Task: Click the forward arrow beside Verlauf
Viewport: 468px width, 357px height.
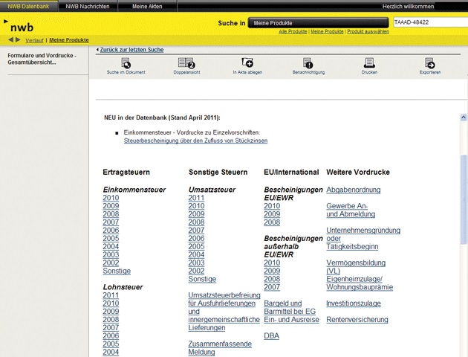Action: tap(19, 39)
